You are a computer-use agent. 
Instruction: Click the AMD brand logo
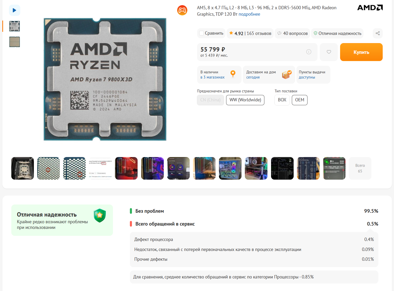370,8
